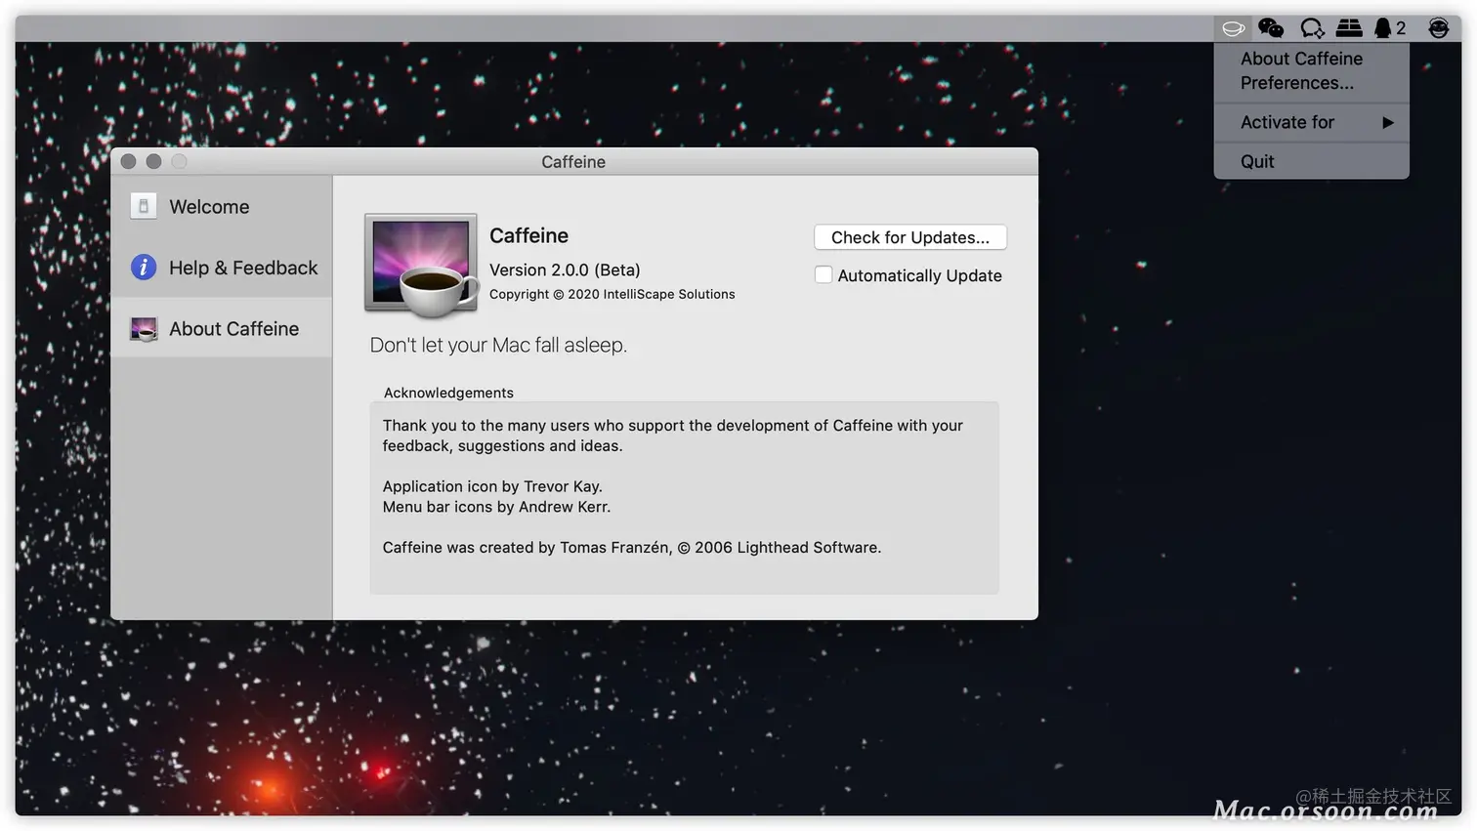Screen dimensions: 1477x831
Task: Click the Acknowledgements heading
Action: 448,393
